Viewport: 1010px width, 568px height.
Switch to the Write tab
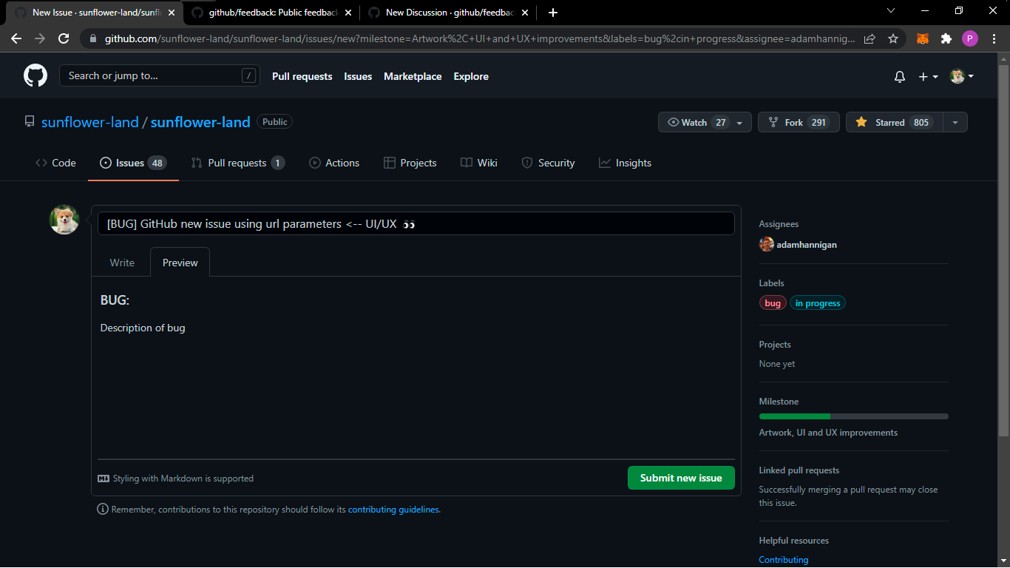click(122, 263)
